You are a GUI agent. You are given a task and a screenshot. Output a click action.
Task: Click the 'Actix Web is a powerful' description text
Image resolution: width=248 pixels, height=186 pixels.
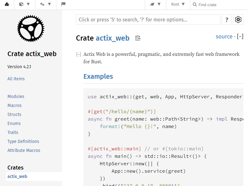162,58
